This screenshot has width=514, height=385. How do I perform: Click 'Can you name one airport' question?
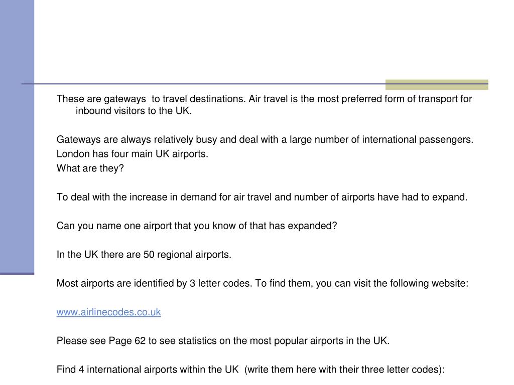pyautogui.click(x=197, y=226)
